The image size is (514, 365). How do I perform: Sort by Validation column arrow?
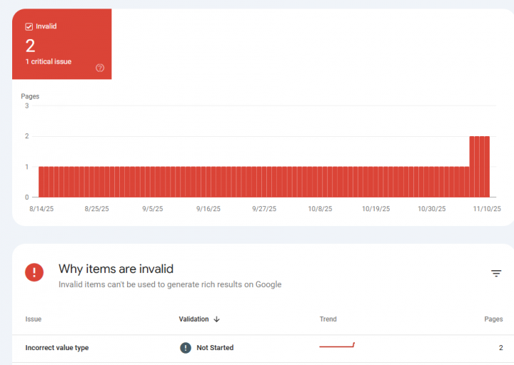[x=217, y=319]
